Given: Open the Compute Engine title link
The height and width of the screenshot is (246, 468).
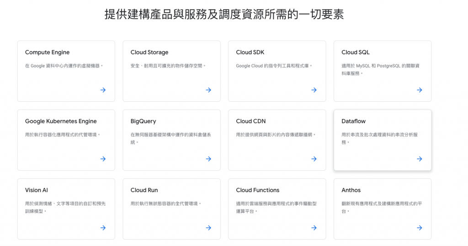Looking at the screenshot, I should pos(47,52).
